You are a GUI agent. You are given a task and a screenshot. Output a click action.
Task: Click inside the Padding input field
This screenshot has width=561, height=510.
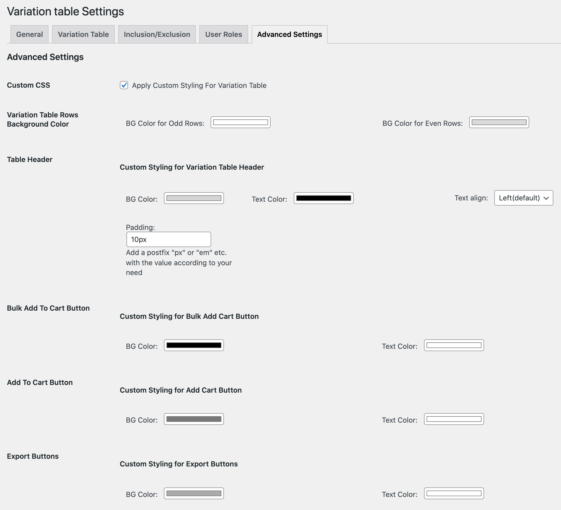click(x=168, y=239)
